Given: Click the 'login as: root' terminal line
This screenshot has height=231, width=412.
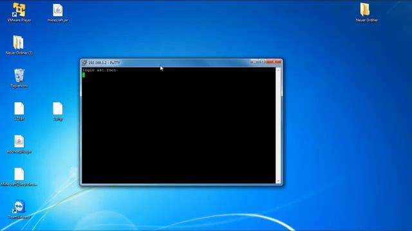Looking at the screenshot, I should pyautogui.click(x=99, y=70).
